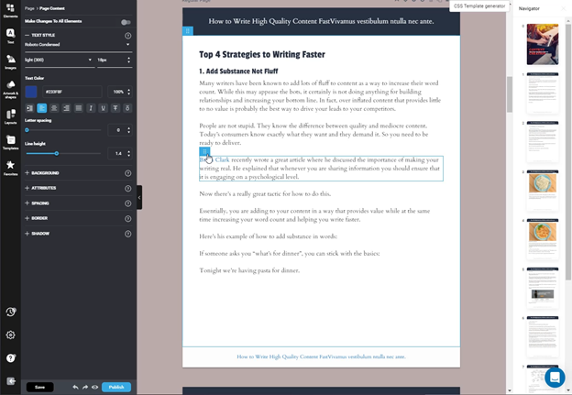
Task: Open the Layouts panel in the sidebar
Action: 10,116
